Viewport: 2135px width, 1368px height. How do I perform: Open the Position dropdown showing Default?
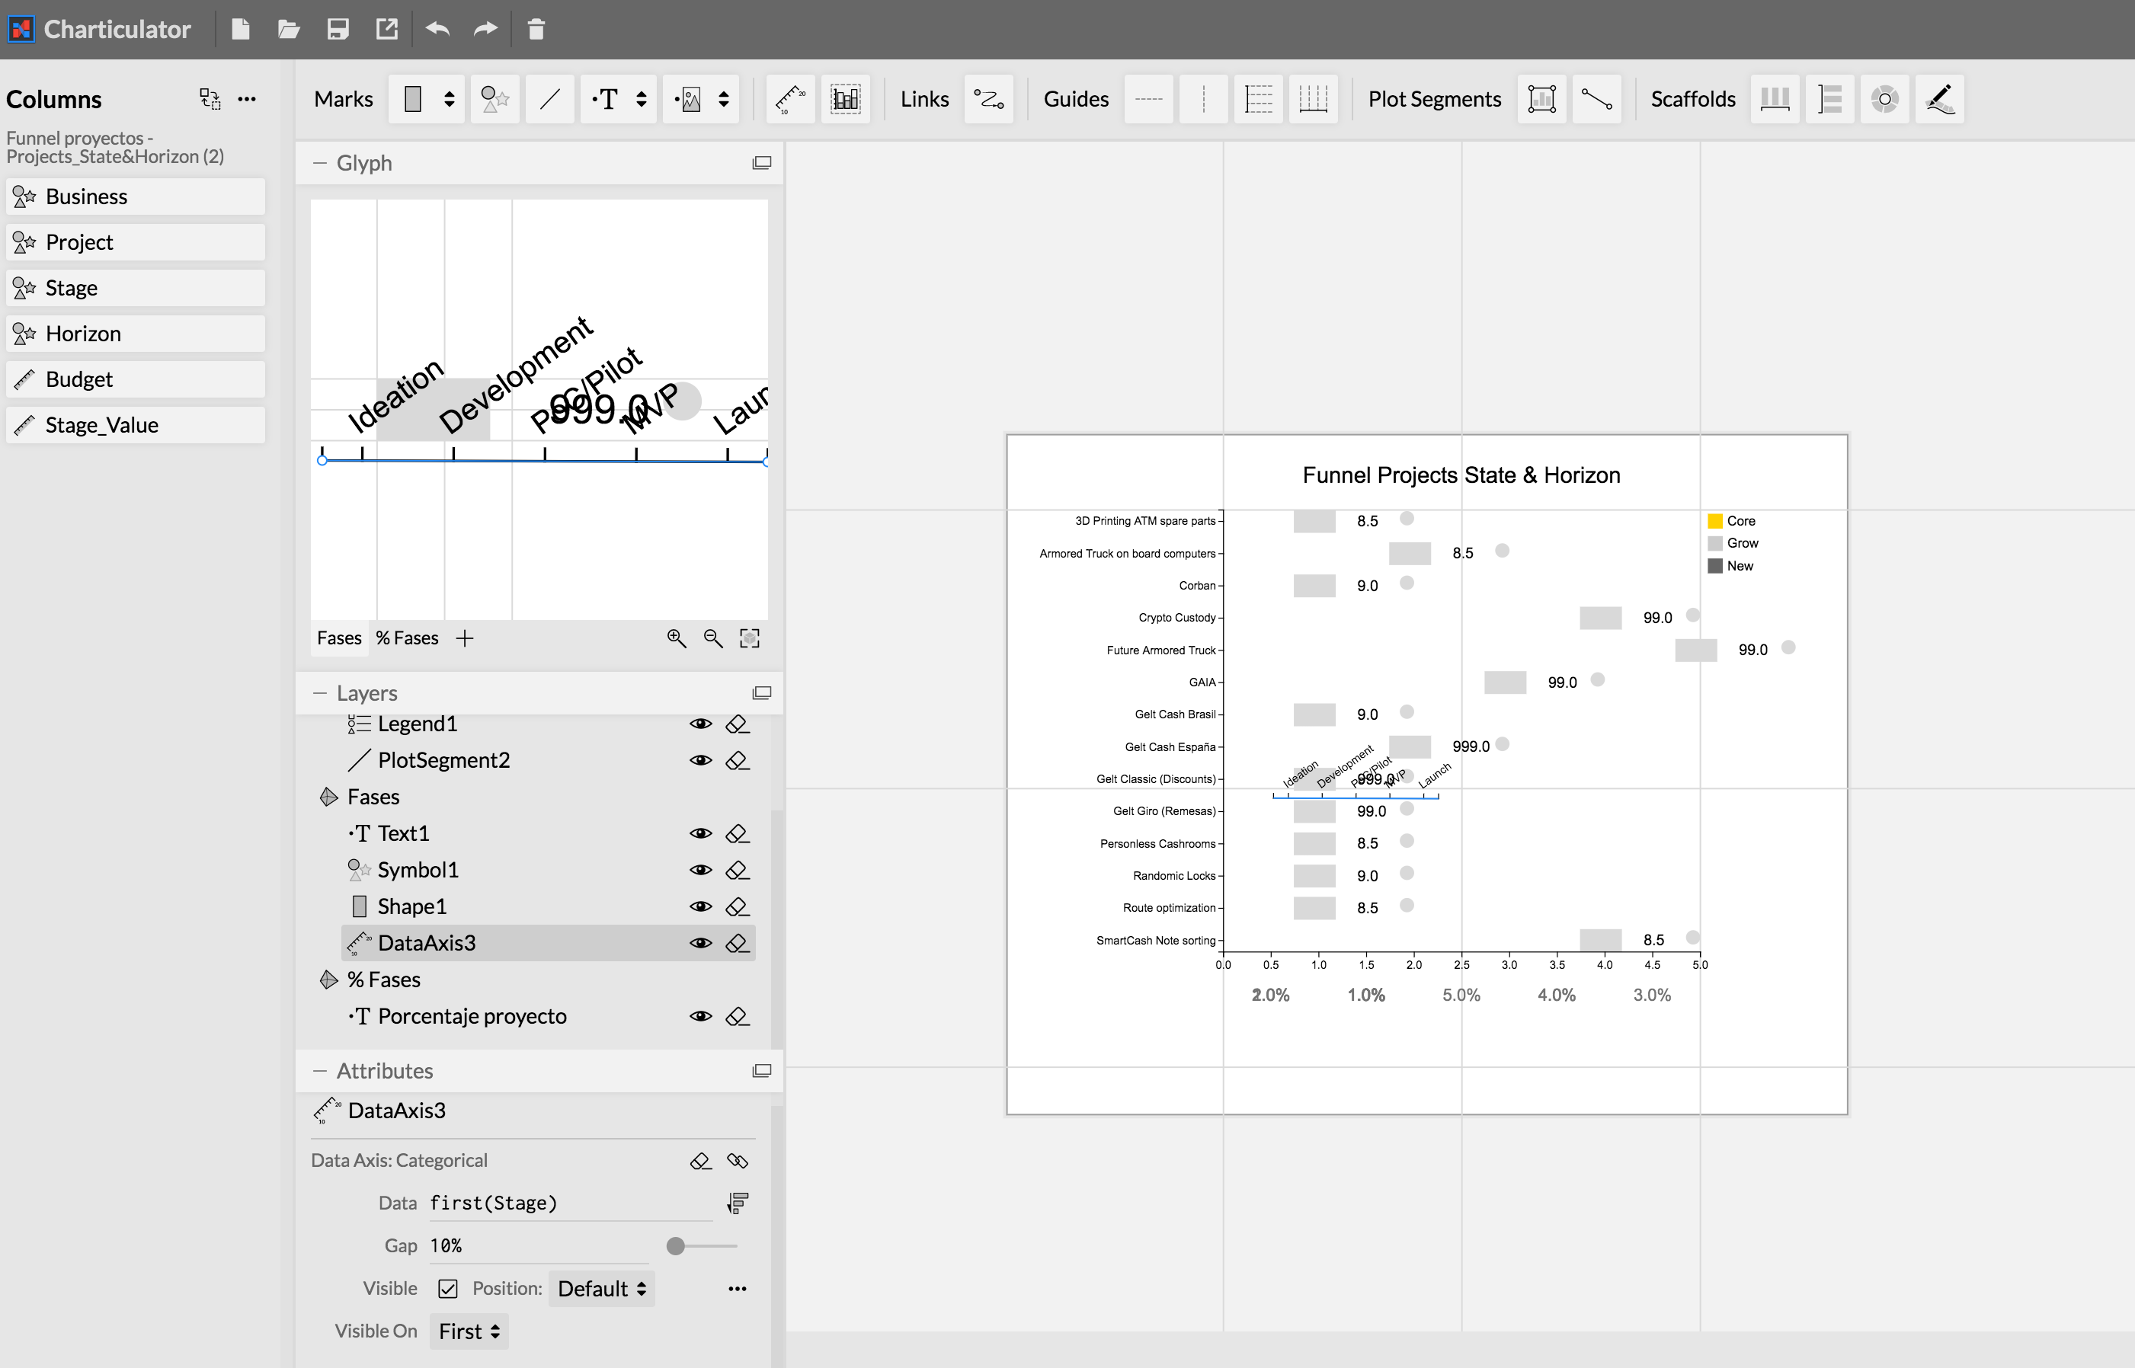coord(600,1288)
